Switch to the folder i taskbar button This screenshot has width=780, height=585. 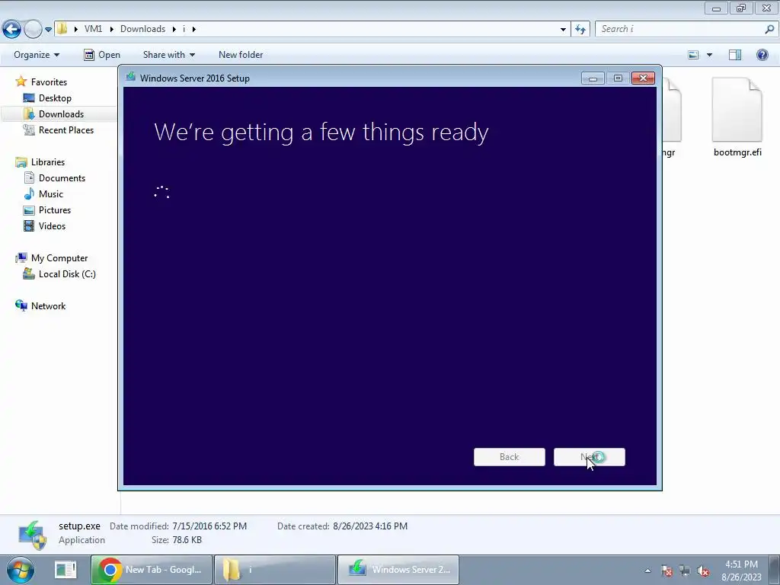click(x=275, y=570)
